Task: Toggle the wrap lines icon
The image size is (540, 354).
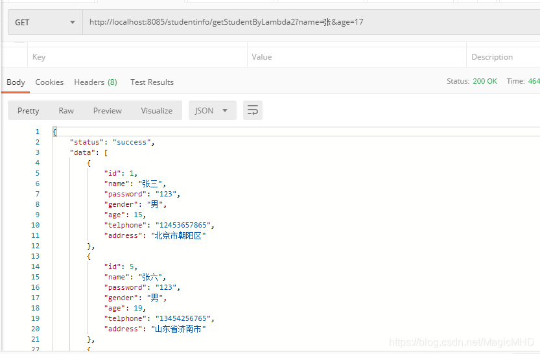Action: coord(253,110)
